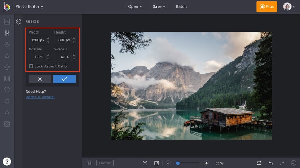Zoom in with the plus button

(x=207, y=163)
